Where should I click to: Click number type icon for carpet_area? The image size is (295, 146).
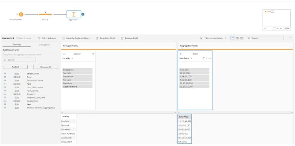pos(5,74)
